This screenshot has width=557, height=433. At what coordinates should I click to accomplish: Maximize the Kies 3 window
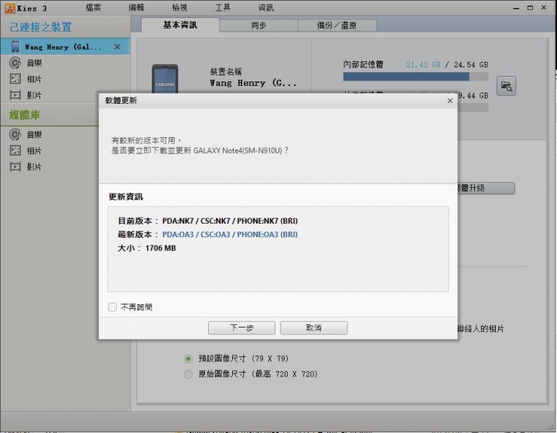530,8
